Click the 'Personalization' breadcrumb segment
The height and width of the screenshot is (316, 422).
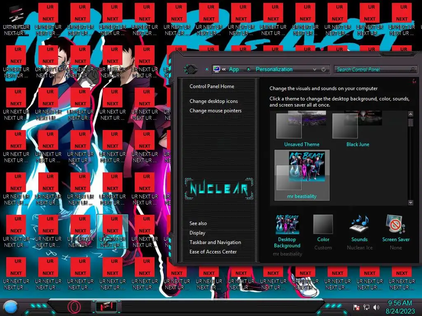pos(274,69)
